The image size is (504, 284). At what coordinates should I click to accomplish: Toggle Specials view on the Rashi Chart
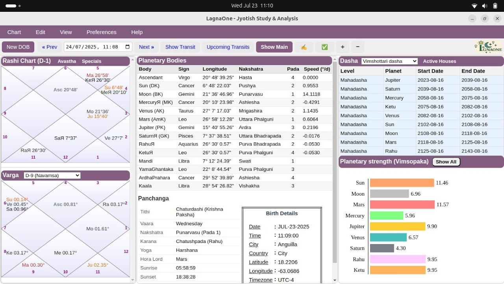[x=91, y=61]
